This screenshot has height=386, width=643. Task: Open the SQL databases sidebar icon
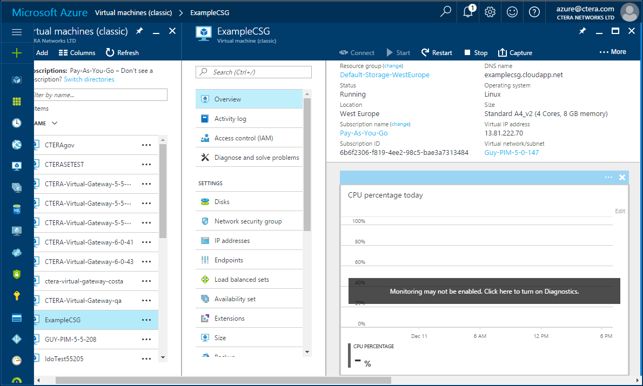[x=17, y=209]
